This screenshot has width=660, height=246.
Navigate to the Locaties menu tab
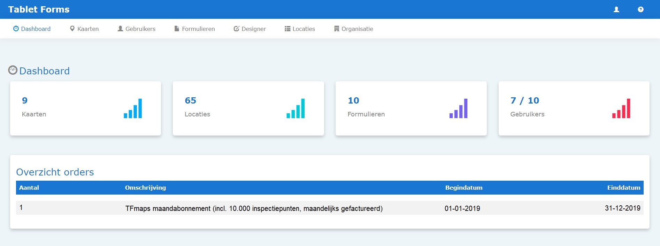pos(300,29)
